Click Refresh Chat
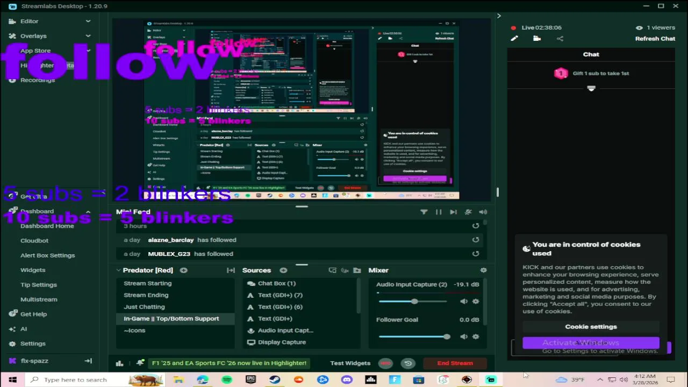Screen dimensions: 688x387 click(655, 39)
